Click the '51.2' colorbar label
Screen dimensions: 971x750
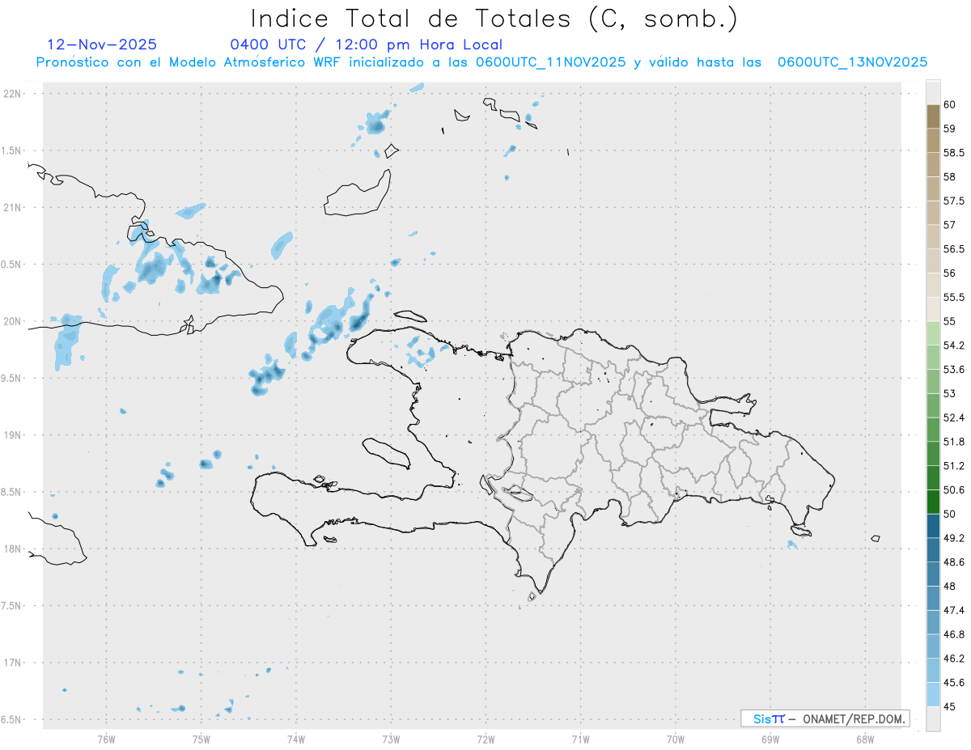pos(955,466)
